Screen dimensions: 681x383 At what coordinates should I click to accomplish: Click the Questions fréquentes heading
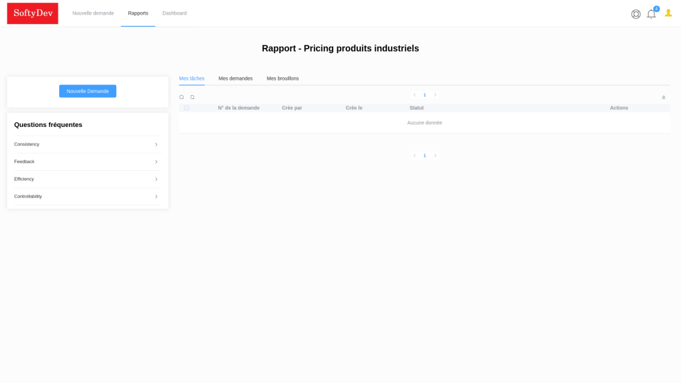point(48,125)
